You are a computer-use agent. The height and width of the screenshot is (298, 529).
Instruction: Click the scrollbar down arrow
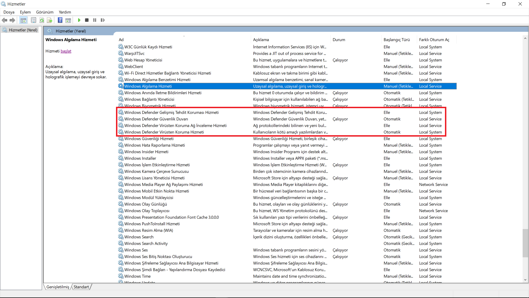[525, 280]
